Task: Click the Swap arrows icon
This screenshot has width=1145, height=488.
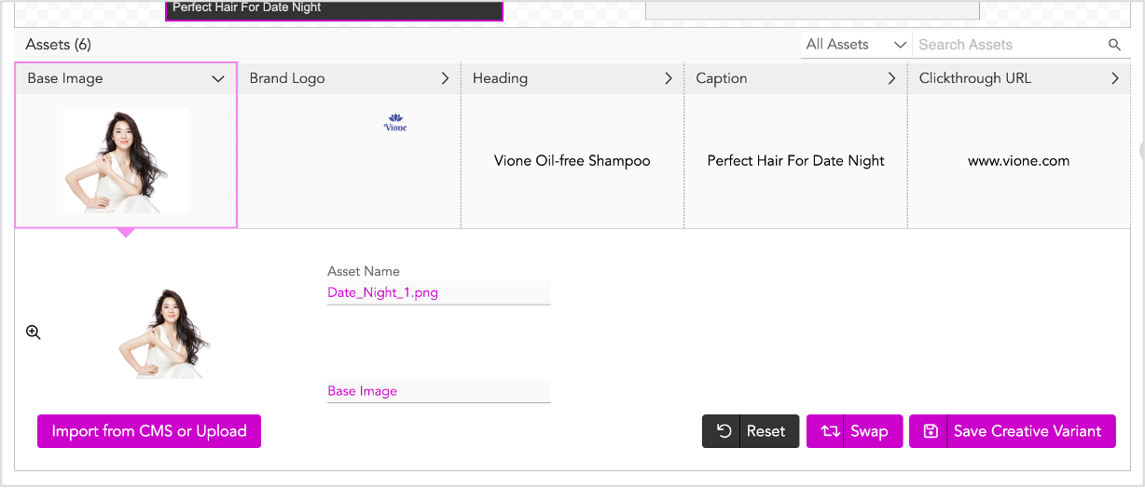Action: pyautogui.click(x=830, y=431)
